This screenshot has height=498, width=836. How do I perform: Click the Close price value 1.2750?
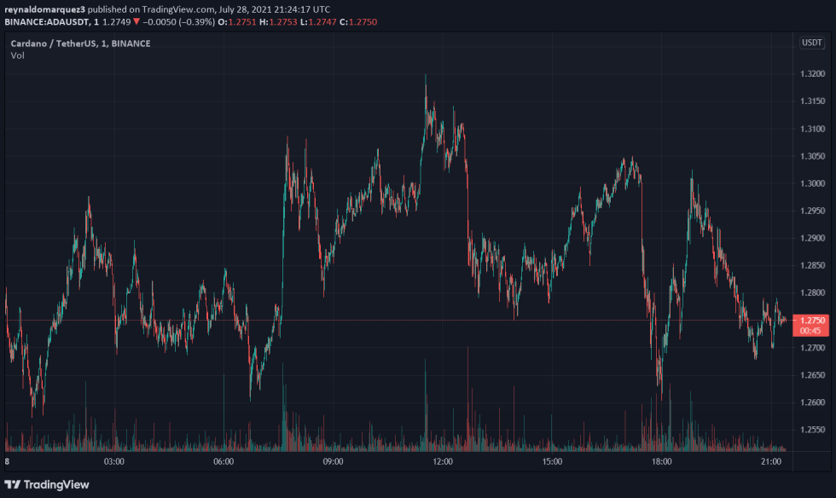360,21
